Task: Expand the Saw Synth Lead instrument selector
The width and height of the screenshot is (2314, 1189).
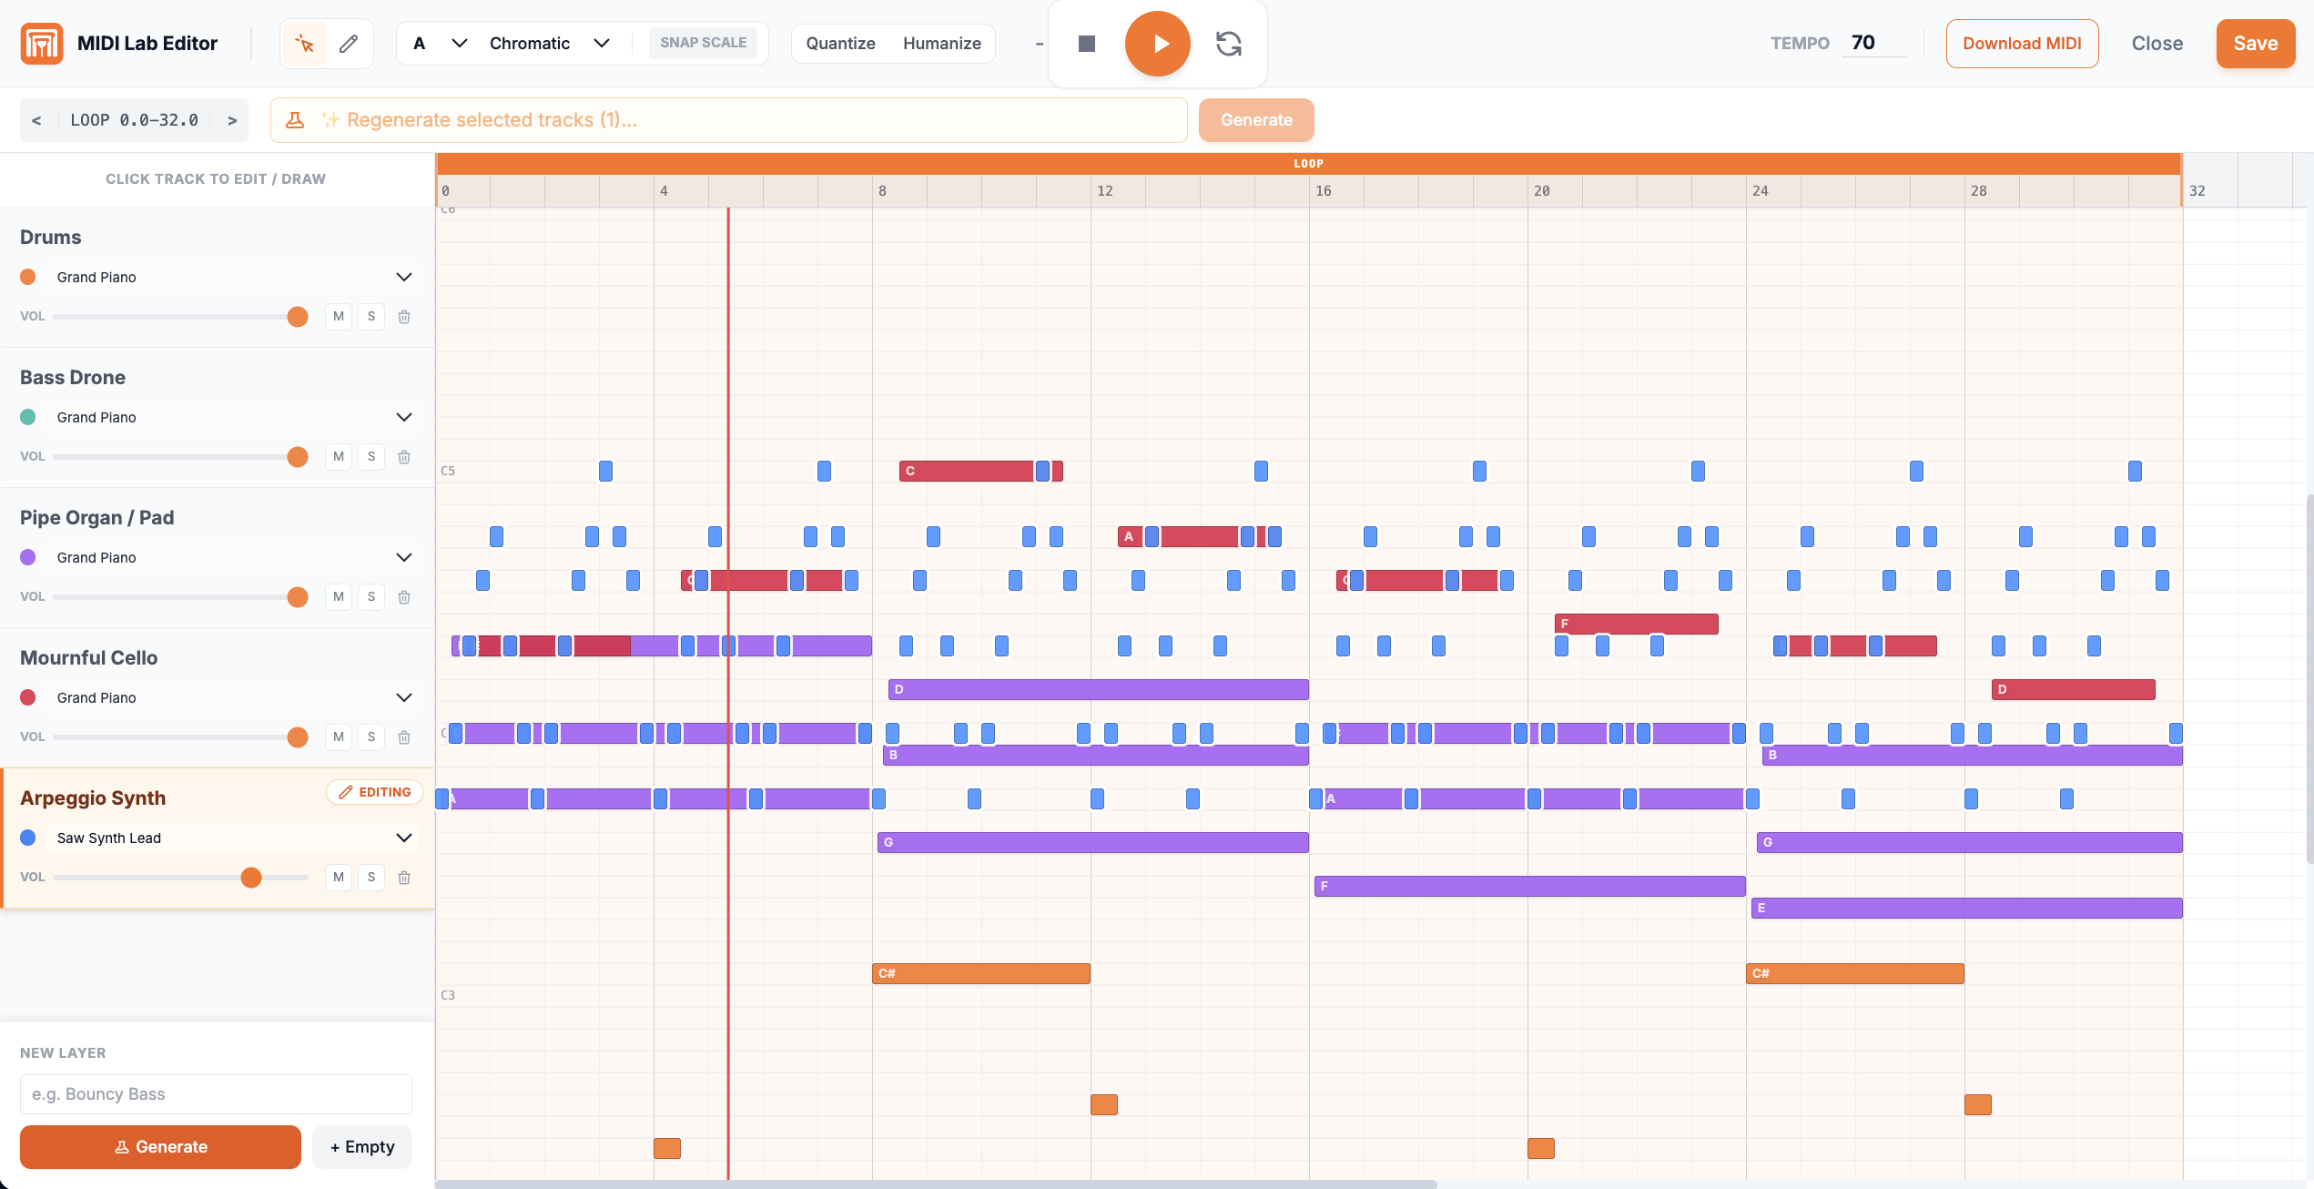Action: (x=404, y=838)
